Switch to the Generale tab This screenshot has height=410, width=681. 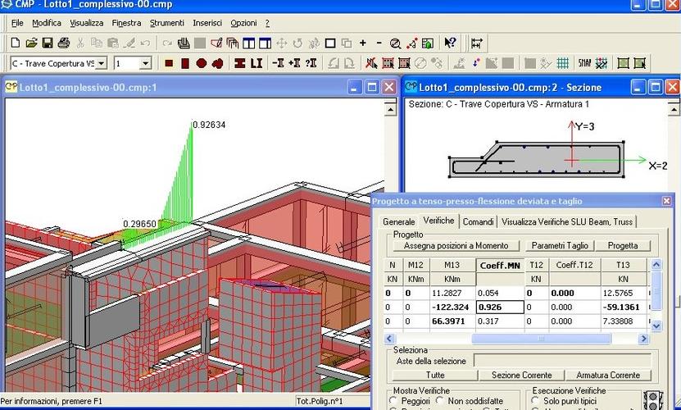(398, 221)
